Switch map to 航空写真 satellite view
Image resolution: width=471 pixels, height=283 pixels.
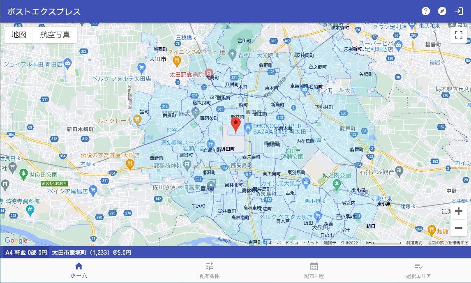click(55, 35)
